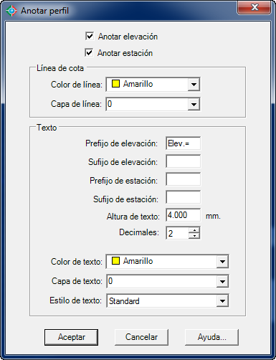Expand the Capa de línea dropdown
This screenshot has width=276, height=360.
[x=153, y=104]
